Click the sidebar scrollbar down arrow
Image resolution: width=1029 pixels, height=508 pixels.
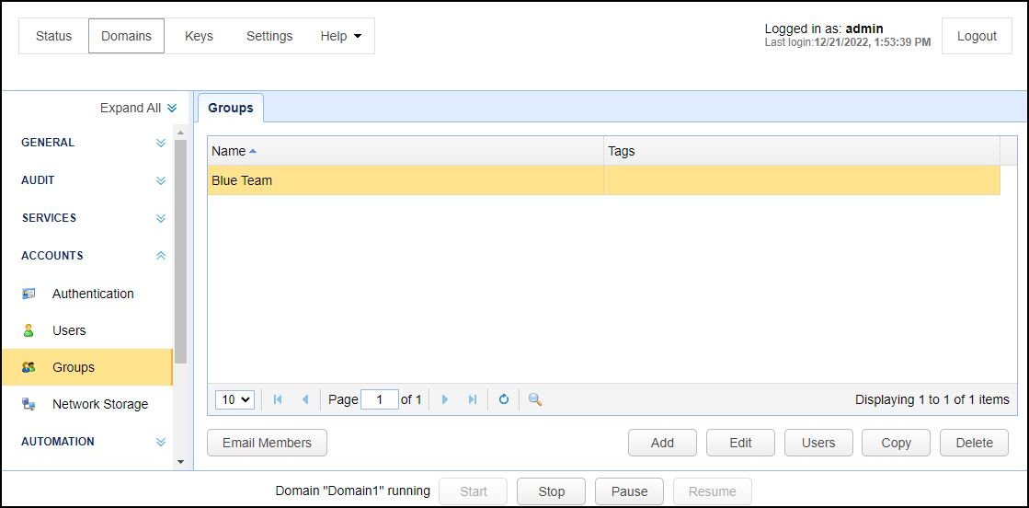click(x=181, y=462)
